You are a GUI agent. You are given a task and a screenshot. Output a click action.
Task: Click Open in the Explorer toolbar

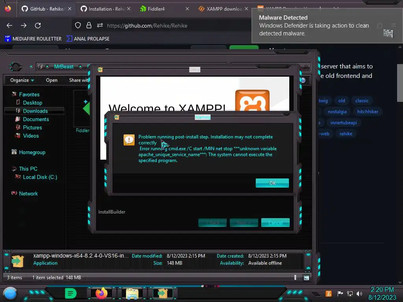[x=52, y=80]
